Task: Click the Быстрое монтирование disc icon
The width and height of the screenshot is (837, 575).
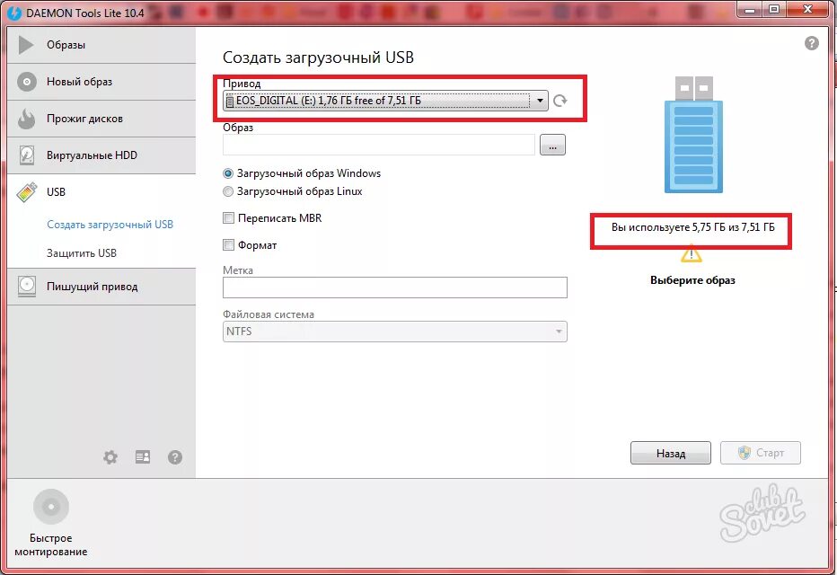Action: point(51,506)
